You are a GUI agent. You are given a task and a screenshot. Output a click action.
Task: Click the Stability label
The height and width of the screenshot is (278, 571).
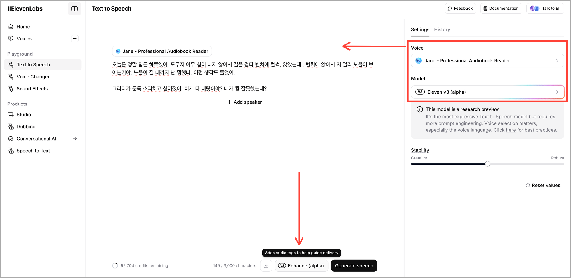click(x=420, y=150)
